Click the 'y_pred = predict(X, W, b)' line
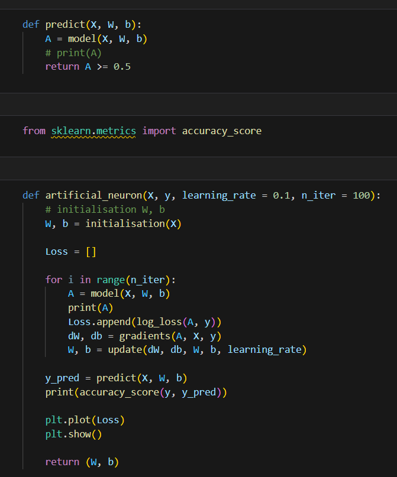397x477 pixels. click(116, 378)
